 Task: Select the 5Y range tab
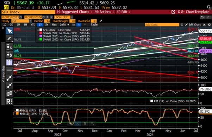[x=47, y=25]
